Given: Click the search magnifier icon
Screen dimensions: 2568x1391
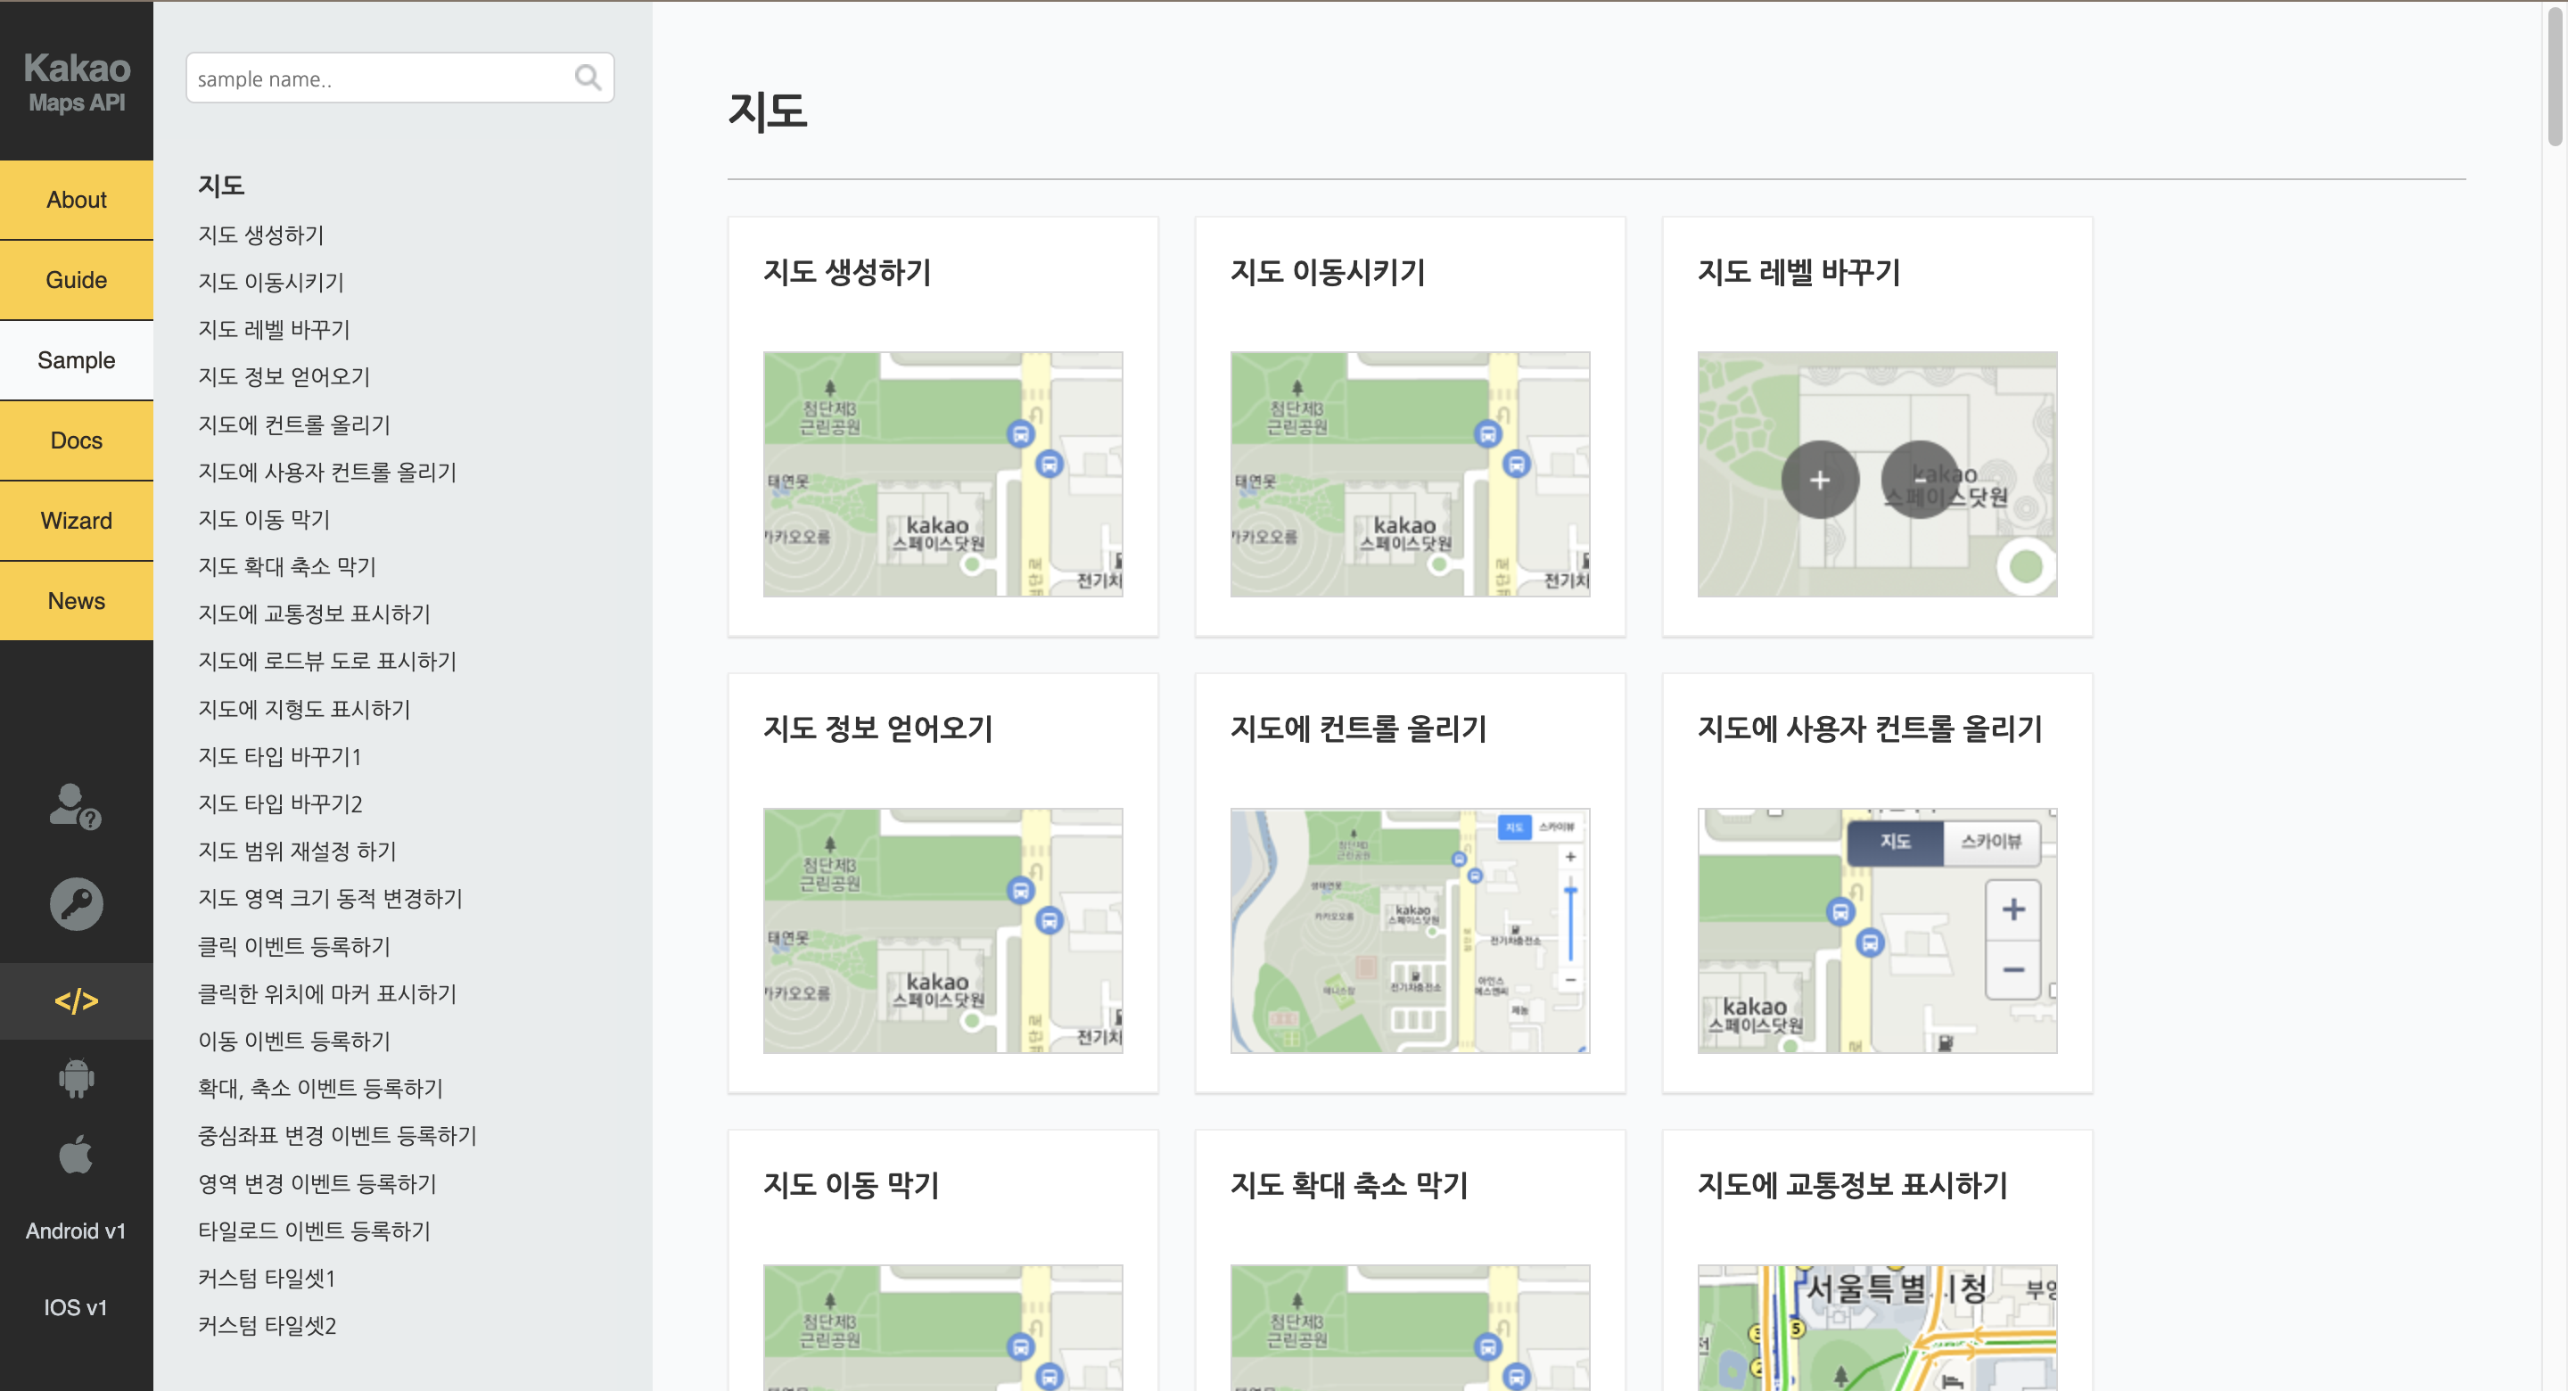Looking at the screenshot, I should pos(588,78).
